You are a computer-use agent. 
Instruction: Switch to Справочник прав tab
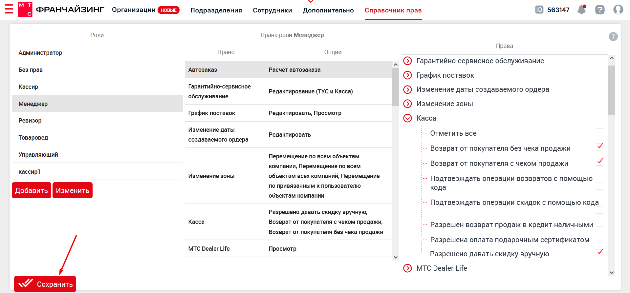(393, 10)
